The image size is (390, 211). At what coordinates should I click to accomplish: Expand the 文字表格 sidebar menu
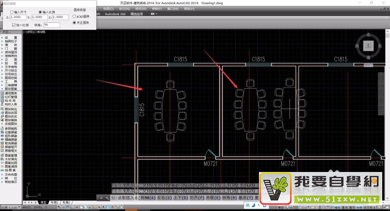point(11,67)
